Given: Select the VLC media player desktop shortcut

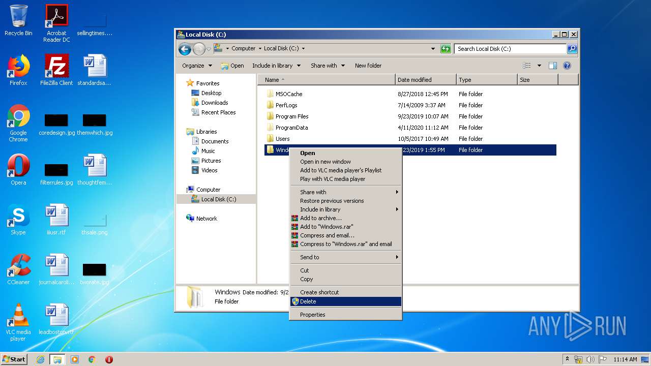Looking at the screenshot, I should point(18,322).
